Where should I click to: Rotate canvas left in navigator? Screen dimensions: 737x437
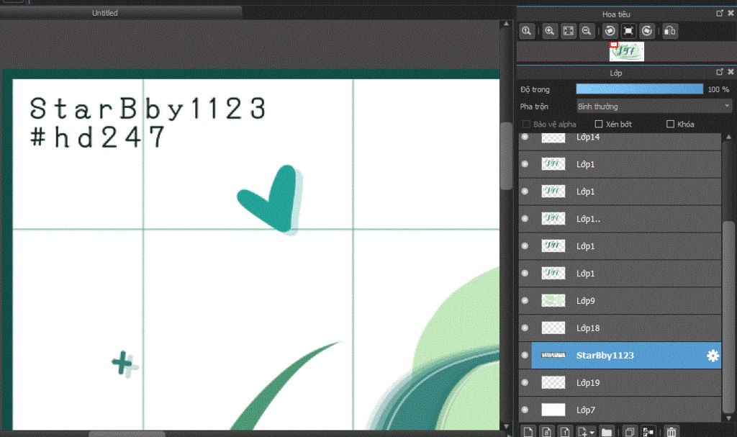point(610,31)
